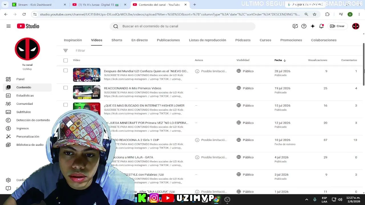
Task: Open Personalización in the sidebar
Action: [x=27, y=137]
